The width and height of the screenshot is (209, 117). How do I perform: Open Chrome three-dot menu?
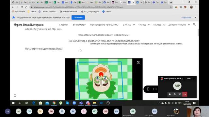196,7
